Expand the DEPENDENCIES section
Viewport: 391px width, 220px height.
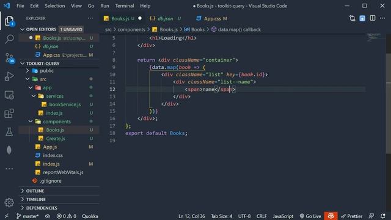tap(59, 208)
